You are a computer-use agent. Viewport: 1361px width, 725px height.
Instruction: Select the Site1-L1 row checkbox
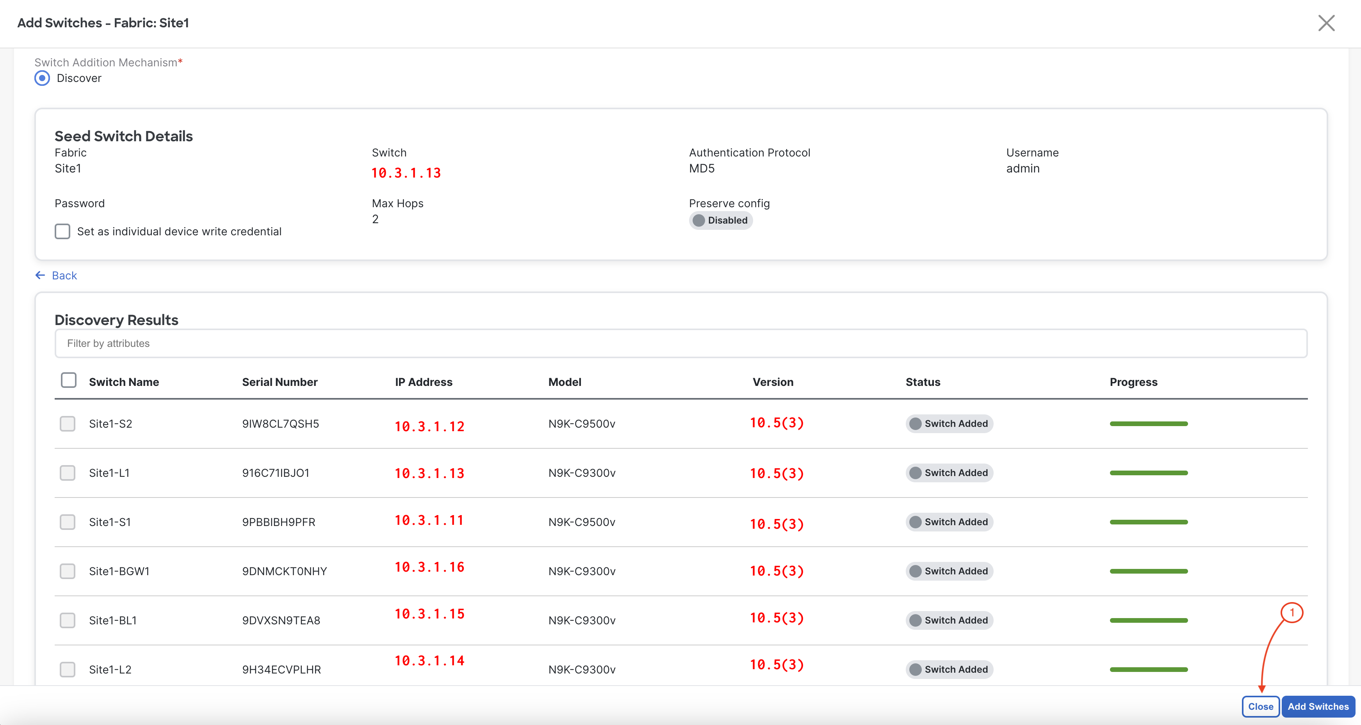coord(68,473)
